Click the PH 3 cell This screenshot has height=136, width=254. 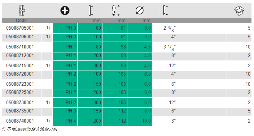pyautogui.click(x=65, y=111)
